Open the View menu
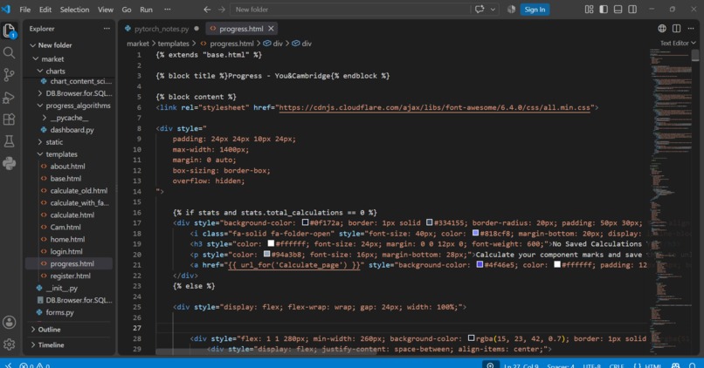The image size is (704, 368). pos(106,10)
